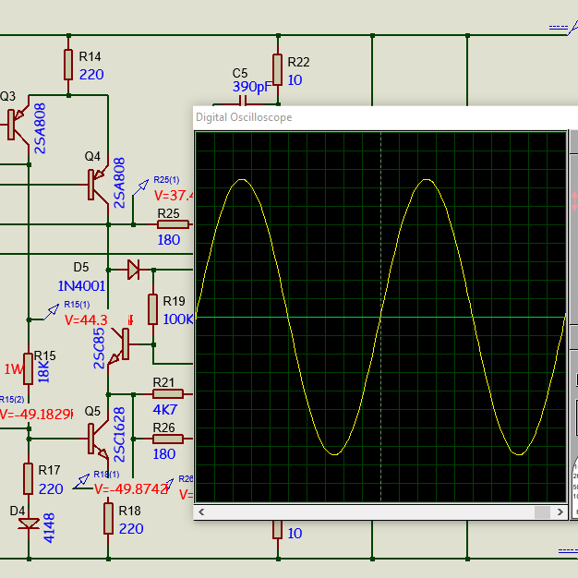Click the oscilloscope horizontal scrollbar thumb
This screenshot has width=578, height=578.
tap(542, 512)
